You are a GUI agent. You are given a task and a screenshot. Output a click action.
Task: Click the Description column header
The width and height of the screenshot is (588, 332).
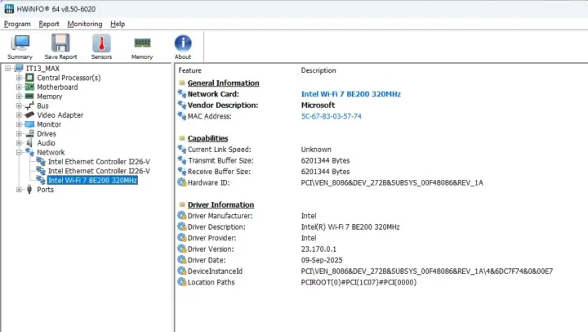[x=318, y=70]
